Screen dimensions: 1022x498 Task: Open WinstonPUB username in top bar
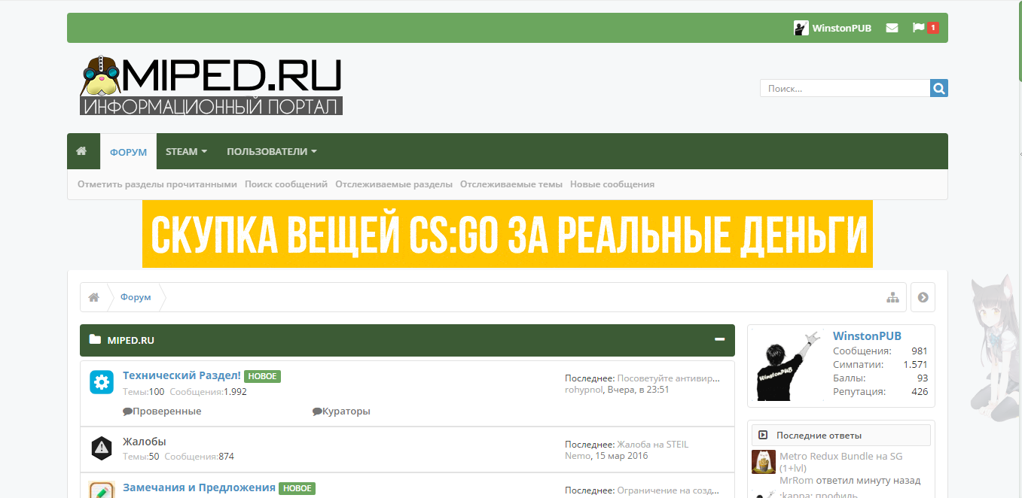842,28
